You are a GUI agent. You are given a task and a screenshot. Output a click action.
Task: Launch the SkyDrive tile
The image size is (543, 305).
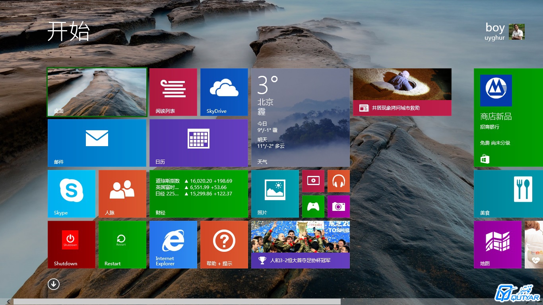pos(224,92)
